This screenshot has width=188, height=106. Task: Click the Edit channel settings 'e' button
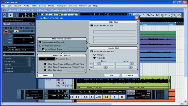click(33, 24)
